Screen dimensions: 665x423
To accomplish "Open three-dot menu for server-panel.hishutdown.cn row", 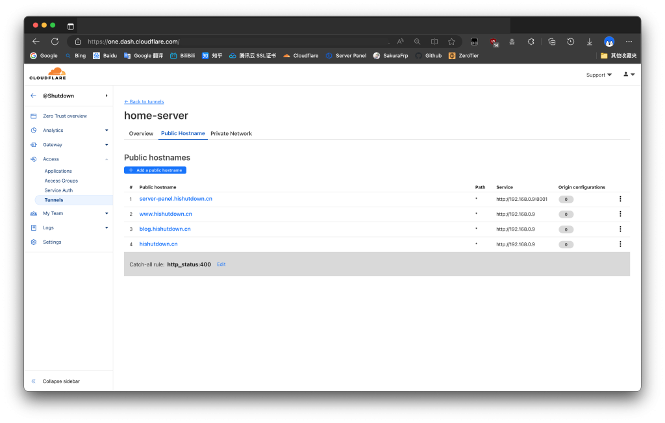I will tap(620, 199).
